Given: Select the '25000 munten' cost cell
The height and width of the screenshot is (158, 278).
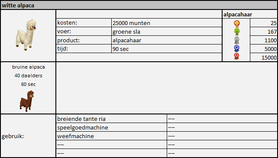Looking at the screenshot, I should (167, 23).
